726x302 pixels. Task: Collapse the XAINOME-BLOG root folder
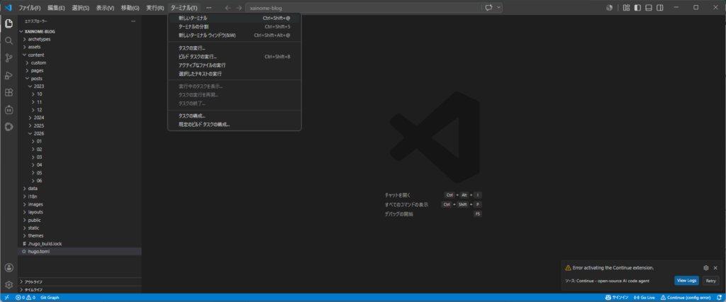coord(79,31)
